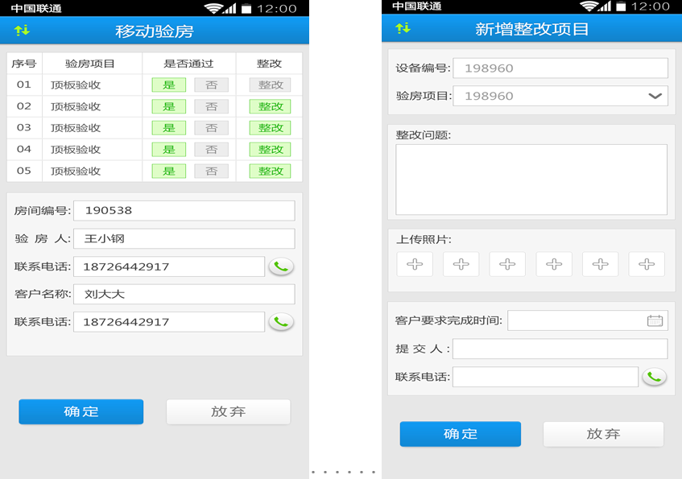Open 整改 for row 04
This screenshot has width=682, height=479.
tap(270, 150)
